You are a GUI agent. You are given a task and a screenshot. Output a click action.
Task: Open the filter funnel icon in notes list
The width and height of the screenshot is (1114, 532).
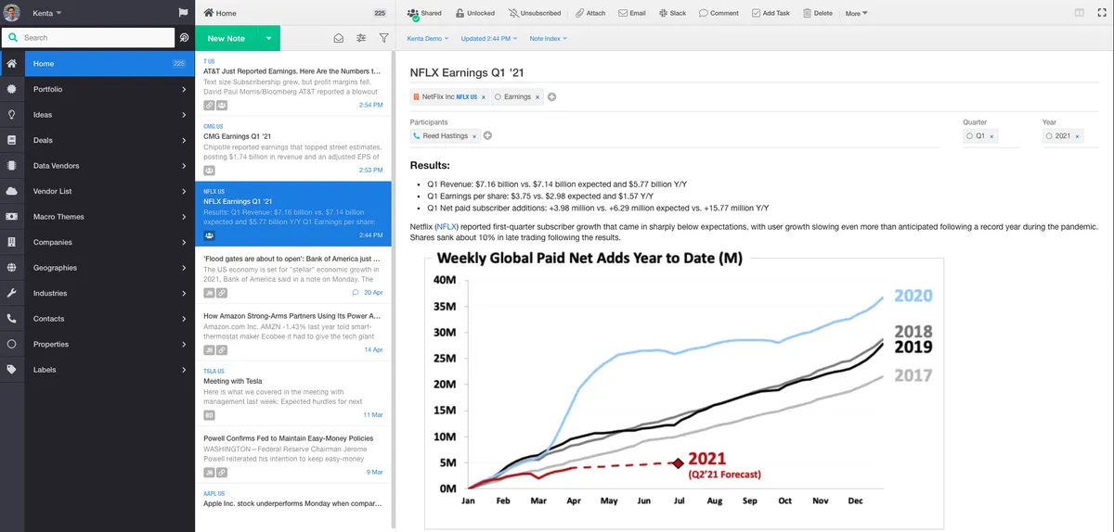tap(383, 38)
